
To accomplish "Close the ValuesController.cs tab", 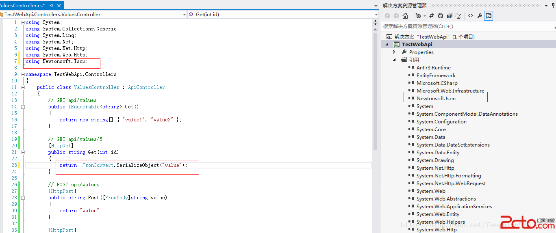I will (60, 6).
